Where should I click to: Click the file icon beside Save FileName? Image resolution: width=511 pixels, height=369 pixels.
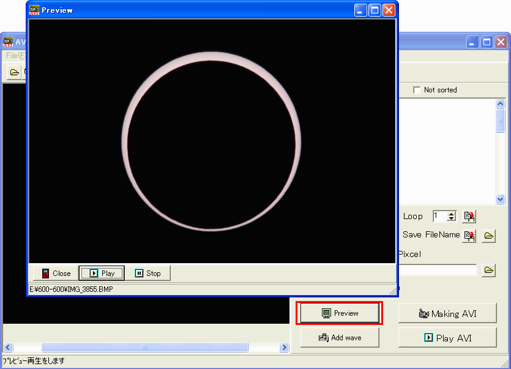point(469,236)
